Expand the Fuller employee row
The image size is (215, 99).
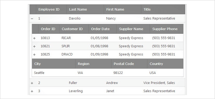pos(32,83)
